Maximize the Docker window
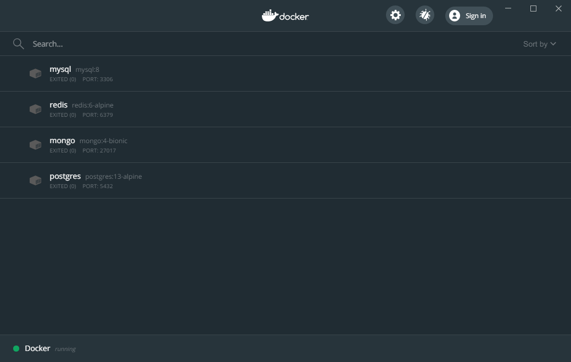The image size is (571, 362). [533, 8]
